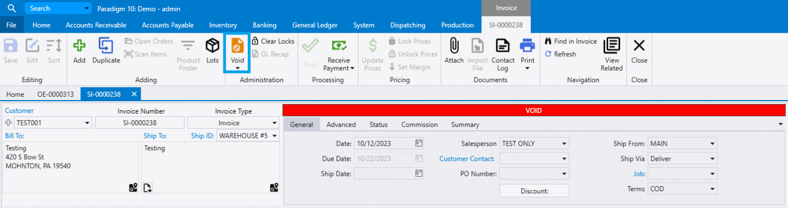The height and width of the screenshot is (208, 788).
Task: Expand the Ship Via dropdown
Action: pyautogui.click(x=713, y=159)
